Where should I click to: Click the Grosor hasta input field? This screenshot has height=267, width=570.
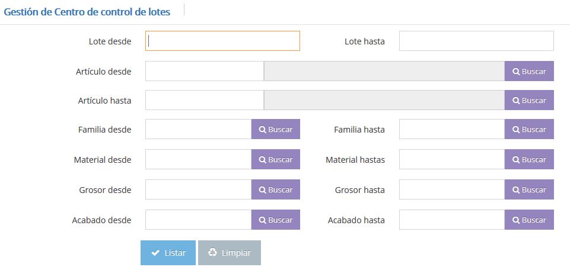(x=452, y=189)
